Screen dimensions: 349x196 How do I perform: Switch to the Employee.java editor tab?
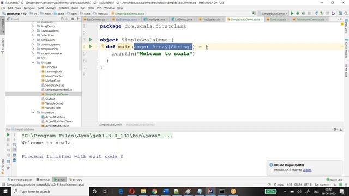pos(156,20)
